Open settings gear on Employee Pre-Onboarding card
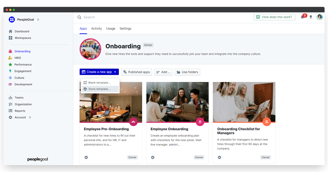The width and height of the screenshot is (328, 172). 86,157
